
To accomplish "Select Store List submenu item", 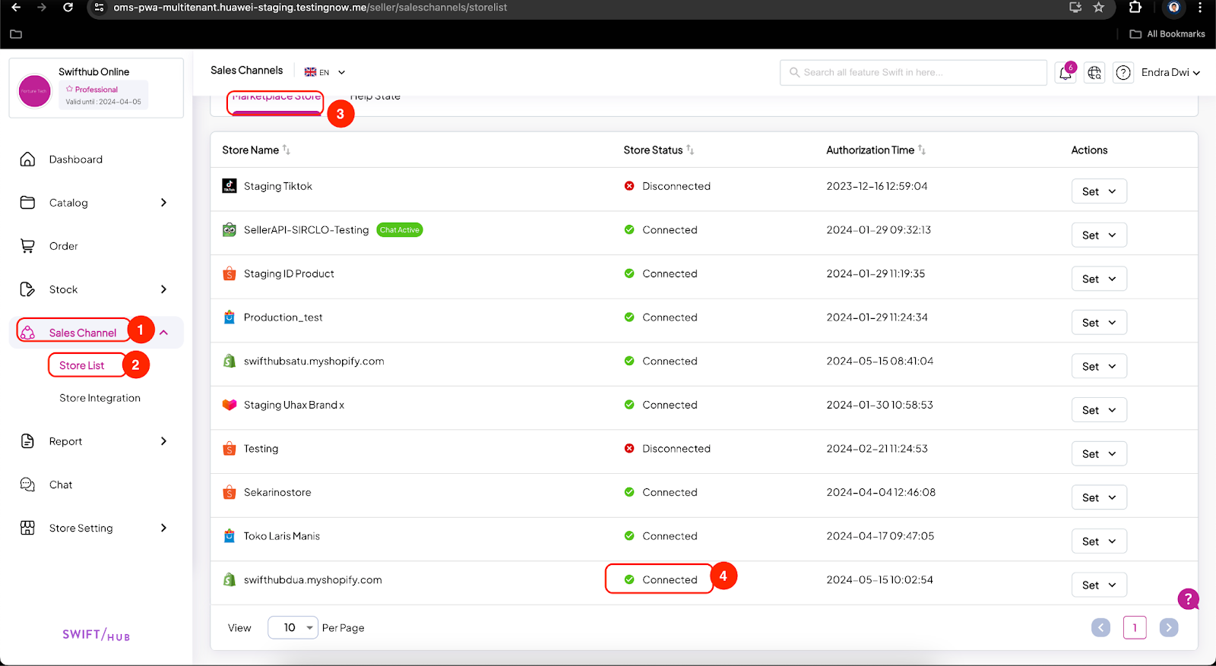I will [82, 365].
